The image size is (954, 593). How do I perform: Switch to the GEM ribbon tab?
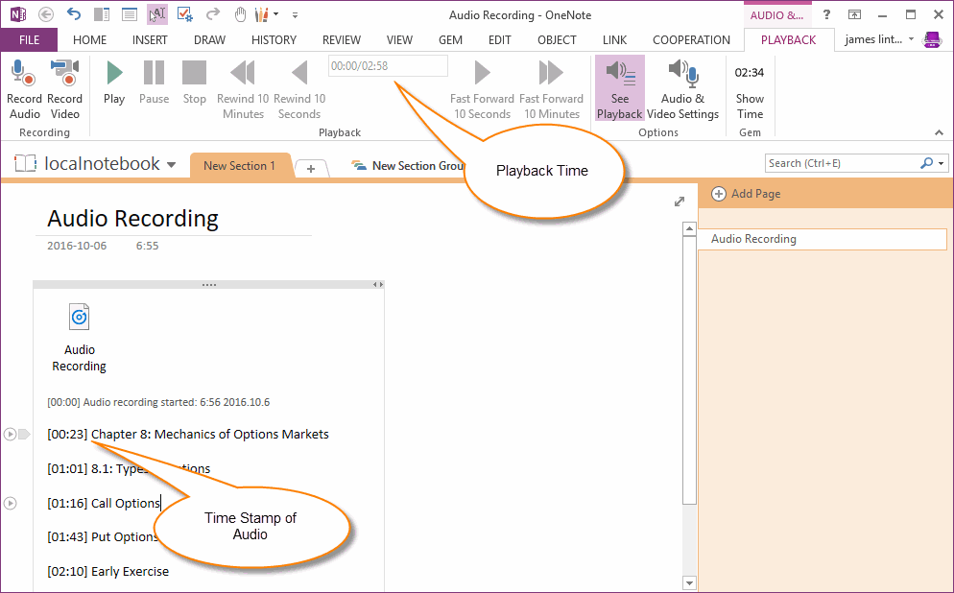pos(450,40)
